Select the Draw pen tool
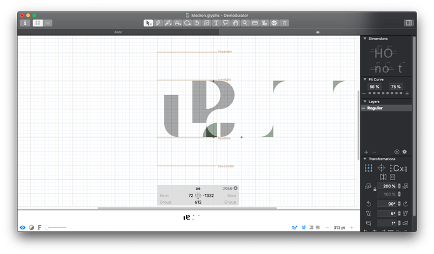The image size is (434, 254). (158, 23)
